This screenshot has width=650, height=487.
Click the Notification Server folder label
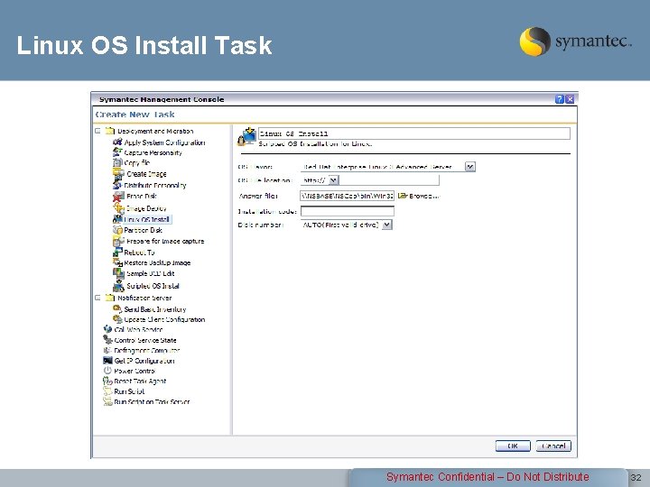tap(144, 299)
